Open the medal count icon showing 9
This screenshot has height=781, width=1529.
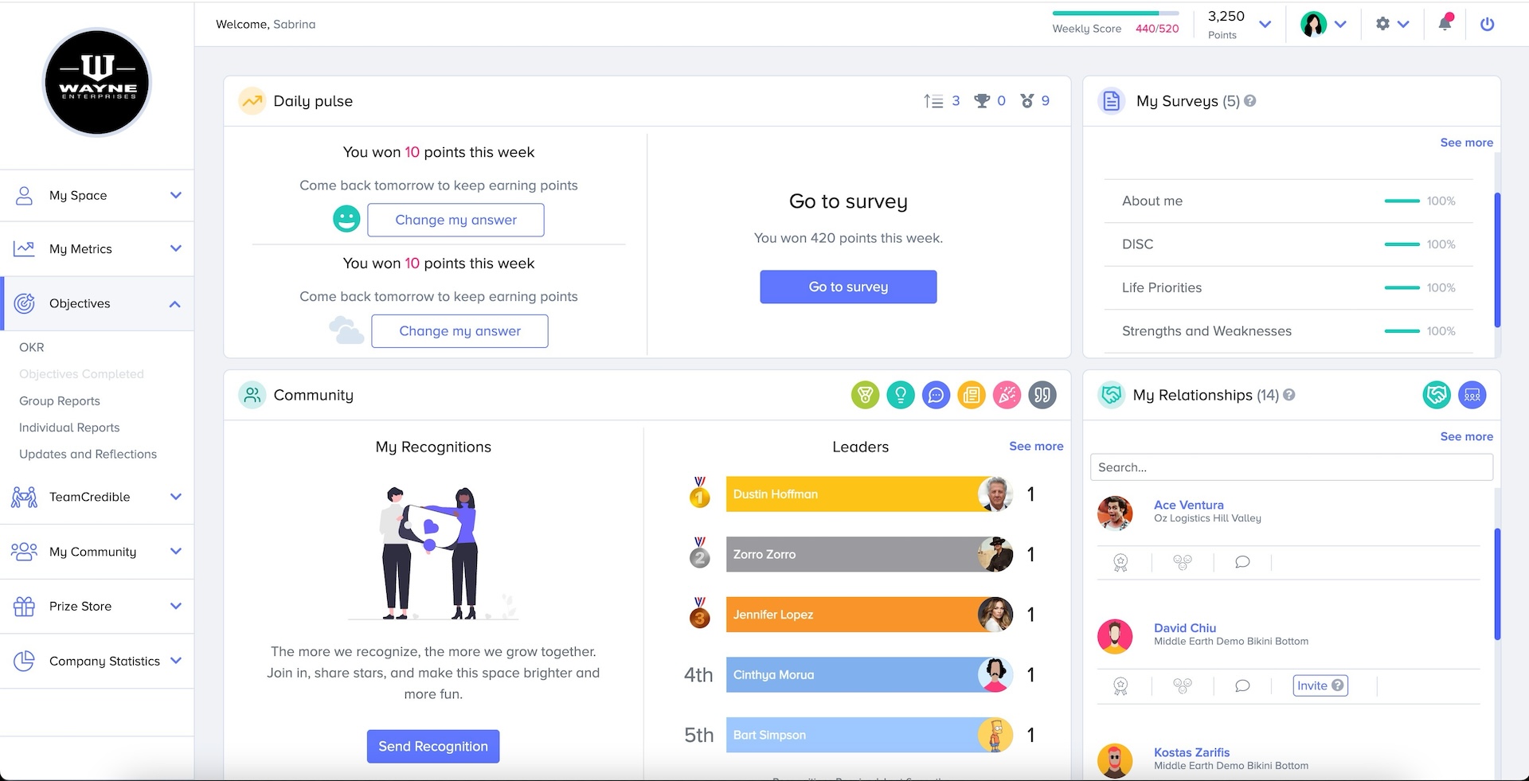[1027, 101]
